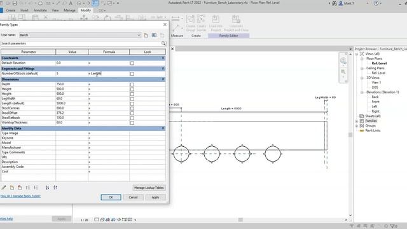
Task: Click the Rename Type icon in Family Types
Action: click(154, 36)
